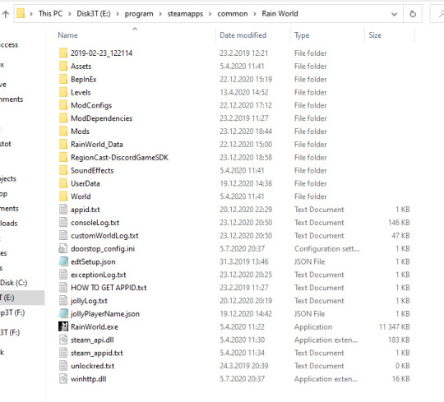Select the customWorldLog.txt file name

click(104, 236)
